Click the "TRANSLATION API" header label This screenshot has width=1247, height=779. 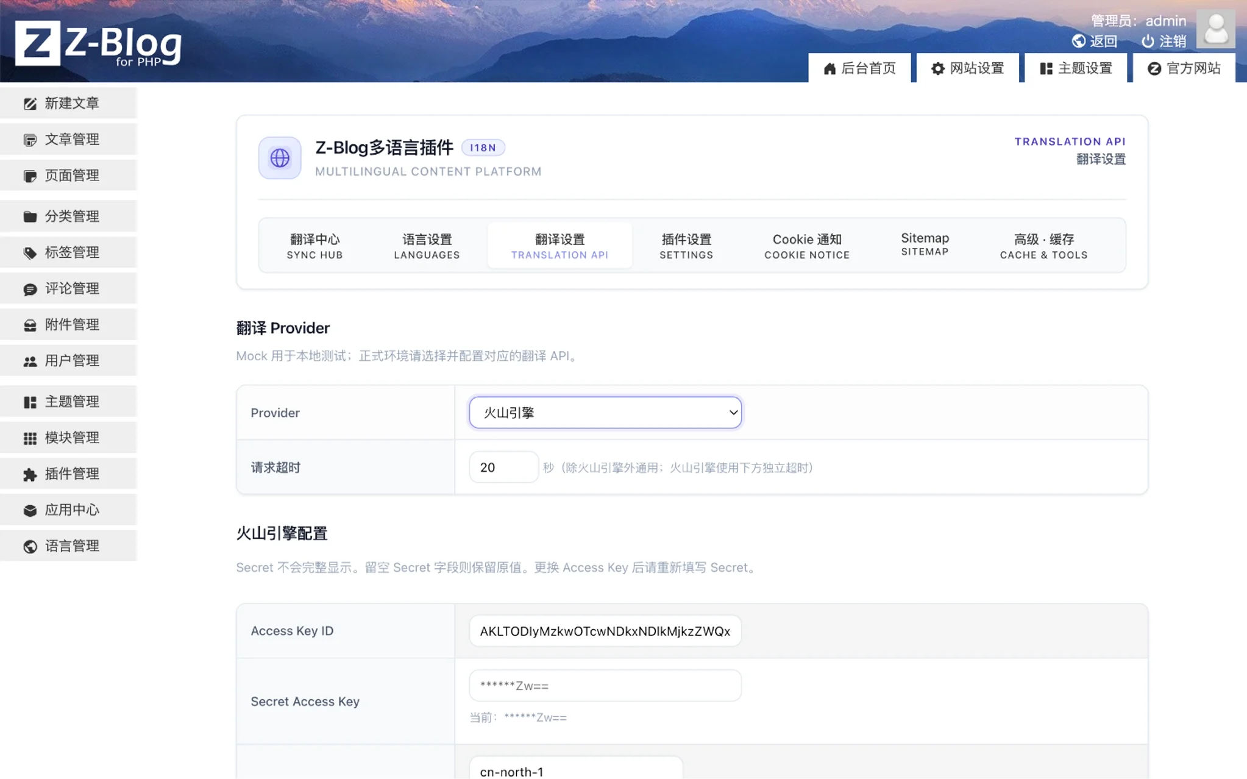click(x=1070, y=141)
